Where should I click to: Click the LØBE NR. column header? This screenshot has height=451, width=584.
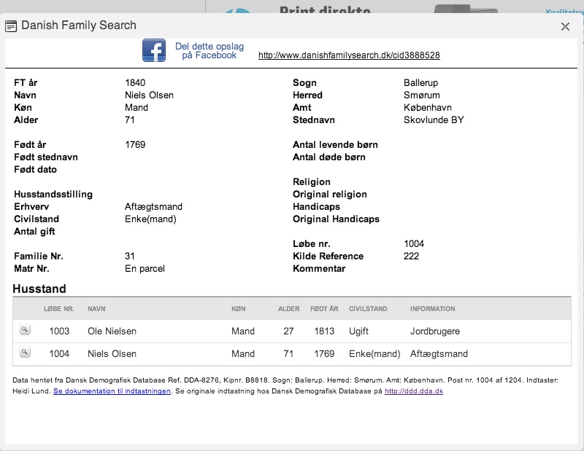tap(59, 309)
